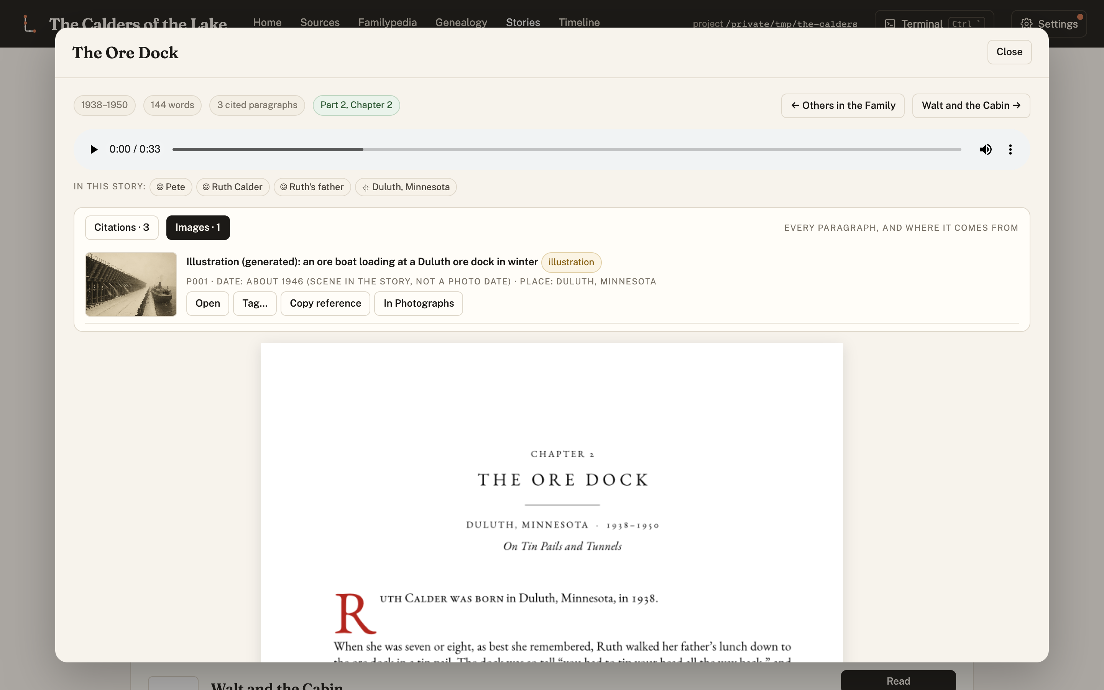Play the story audio narration
1104x690 pixels.
[94, 149]
